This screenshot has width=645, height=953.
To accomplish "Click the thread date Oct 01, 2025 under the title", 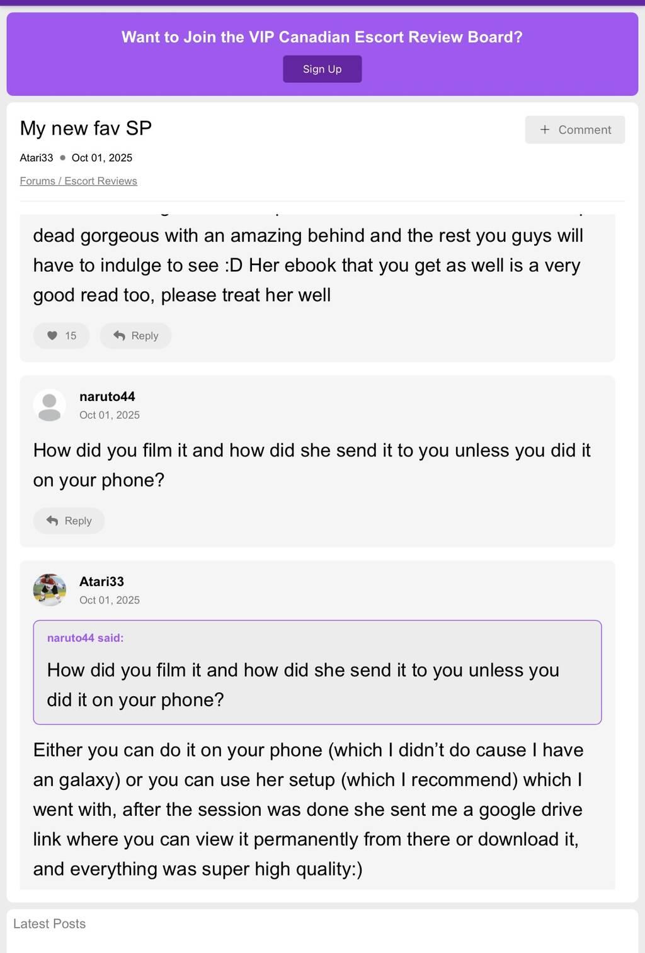I will (x=102, y=157).
